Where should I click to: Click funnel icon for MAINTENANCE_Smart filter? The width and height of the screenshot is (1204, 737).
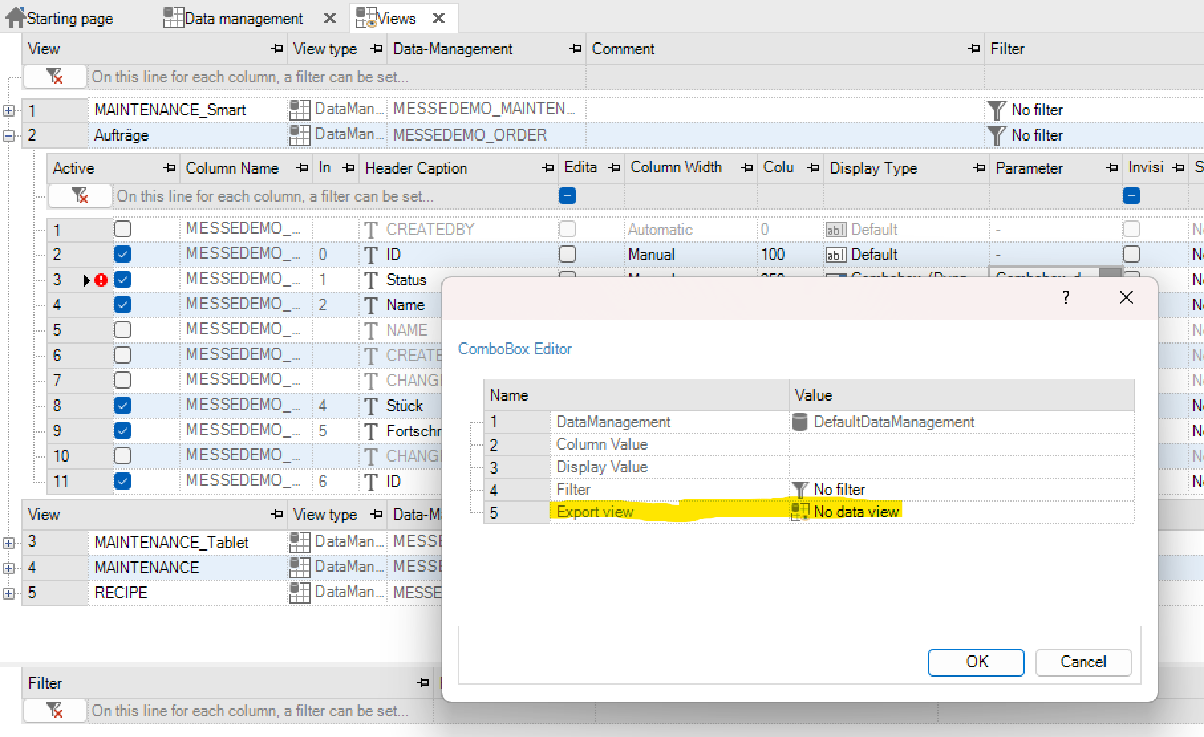(996, 110)
